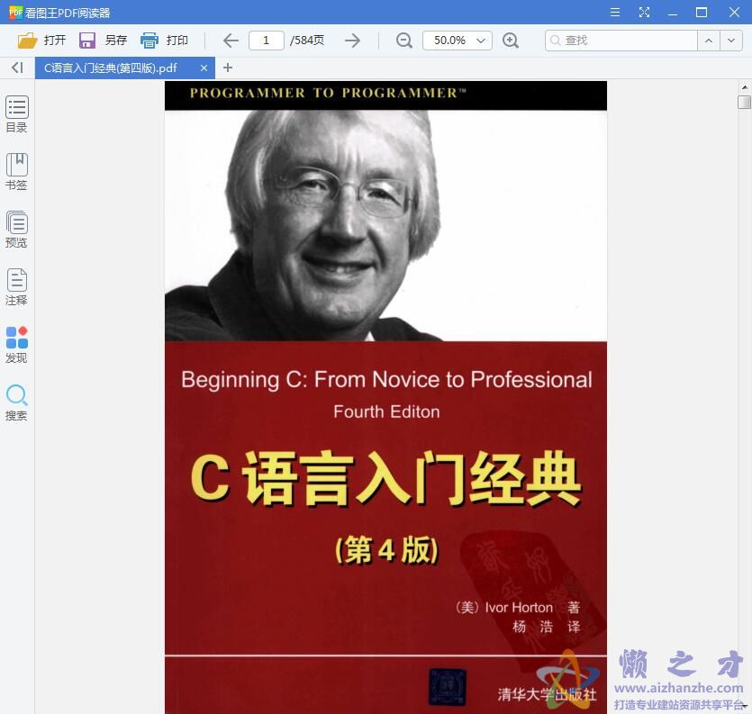Zoom in with the plus magnifier

(x=511, y=41)
